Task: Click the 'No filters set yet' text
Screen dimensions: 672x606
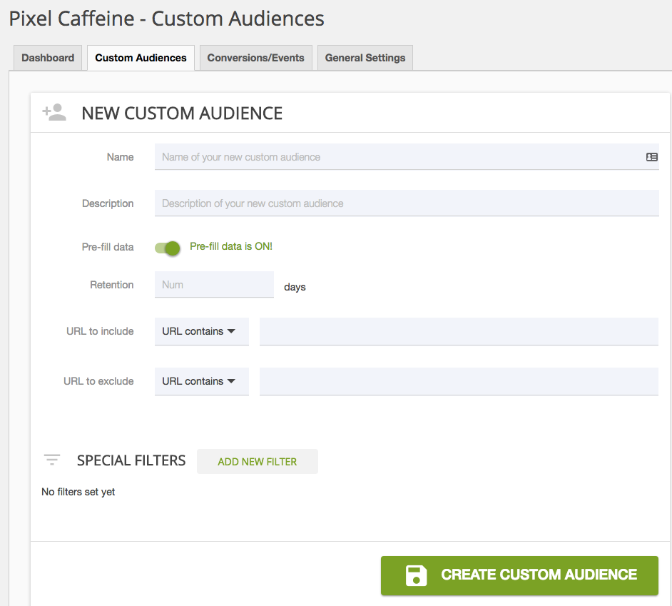Action: tap(78, 492)
